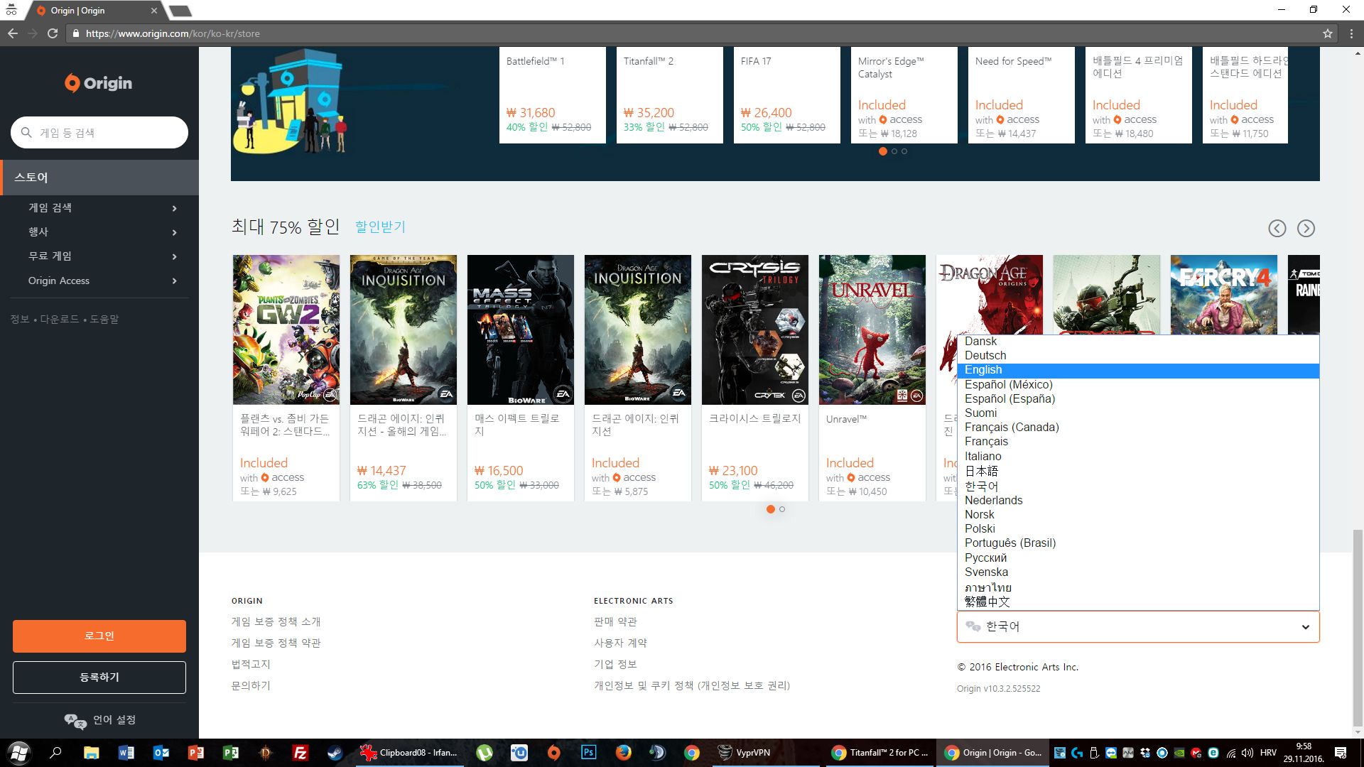Open the 언어 설정 language settings link

pos(114,720)
